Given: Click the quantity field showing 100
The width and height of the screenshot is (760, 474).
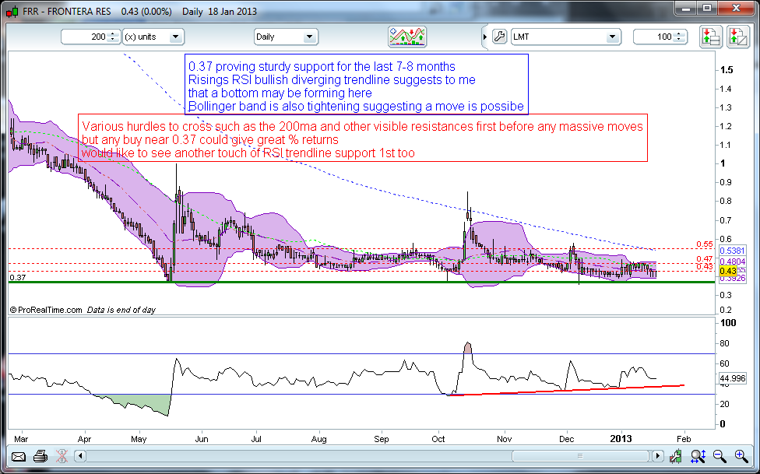Looking at the screenshot, I should [x=654, y=37].
